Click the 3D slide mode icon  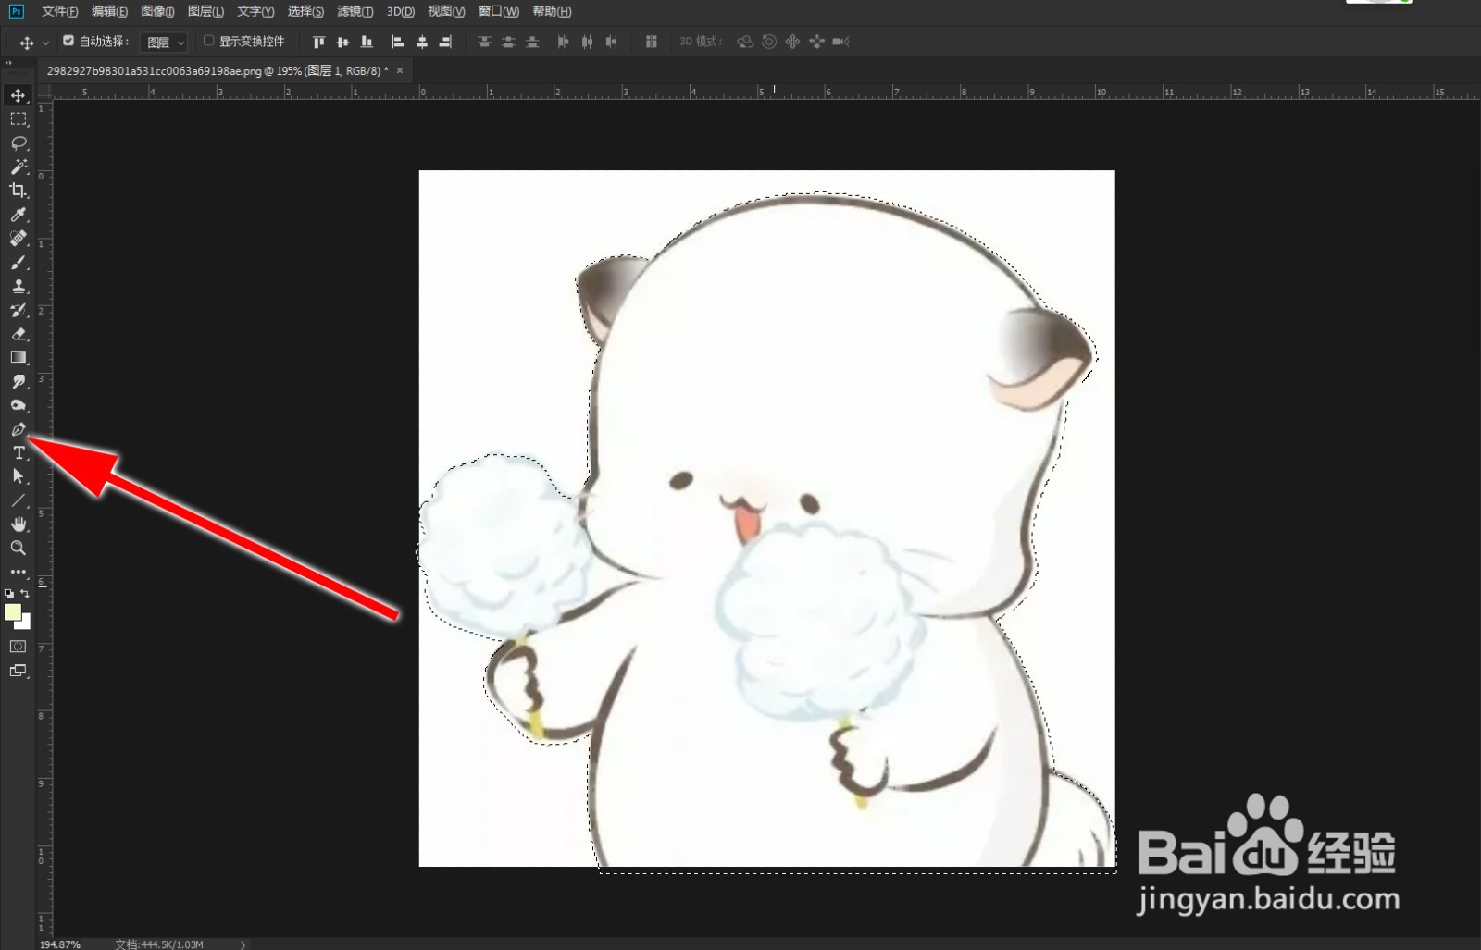(816, 42)
